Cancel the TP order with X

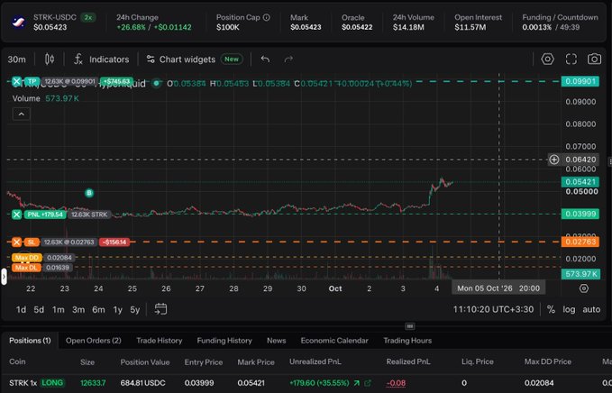click(16, 81)
